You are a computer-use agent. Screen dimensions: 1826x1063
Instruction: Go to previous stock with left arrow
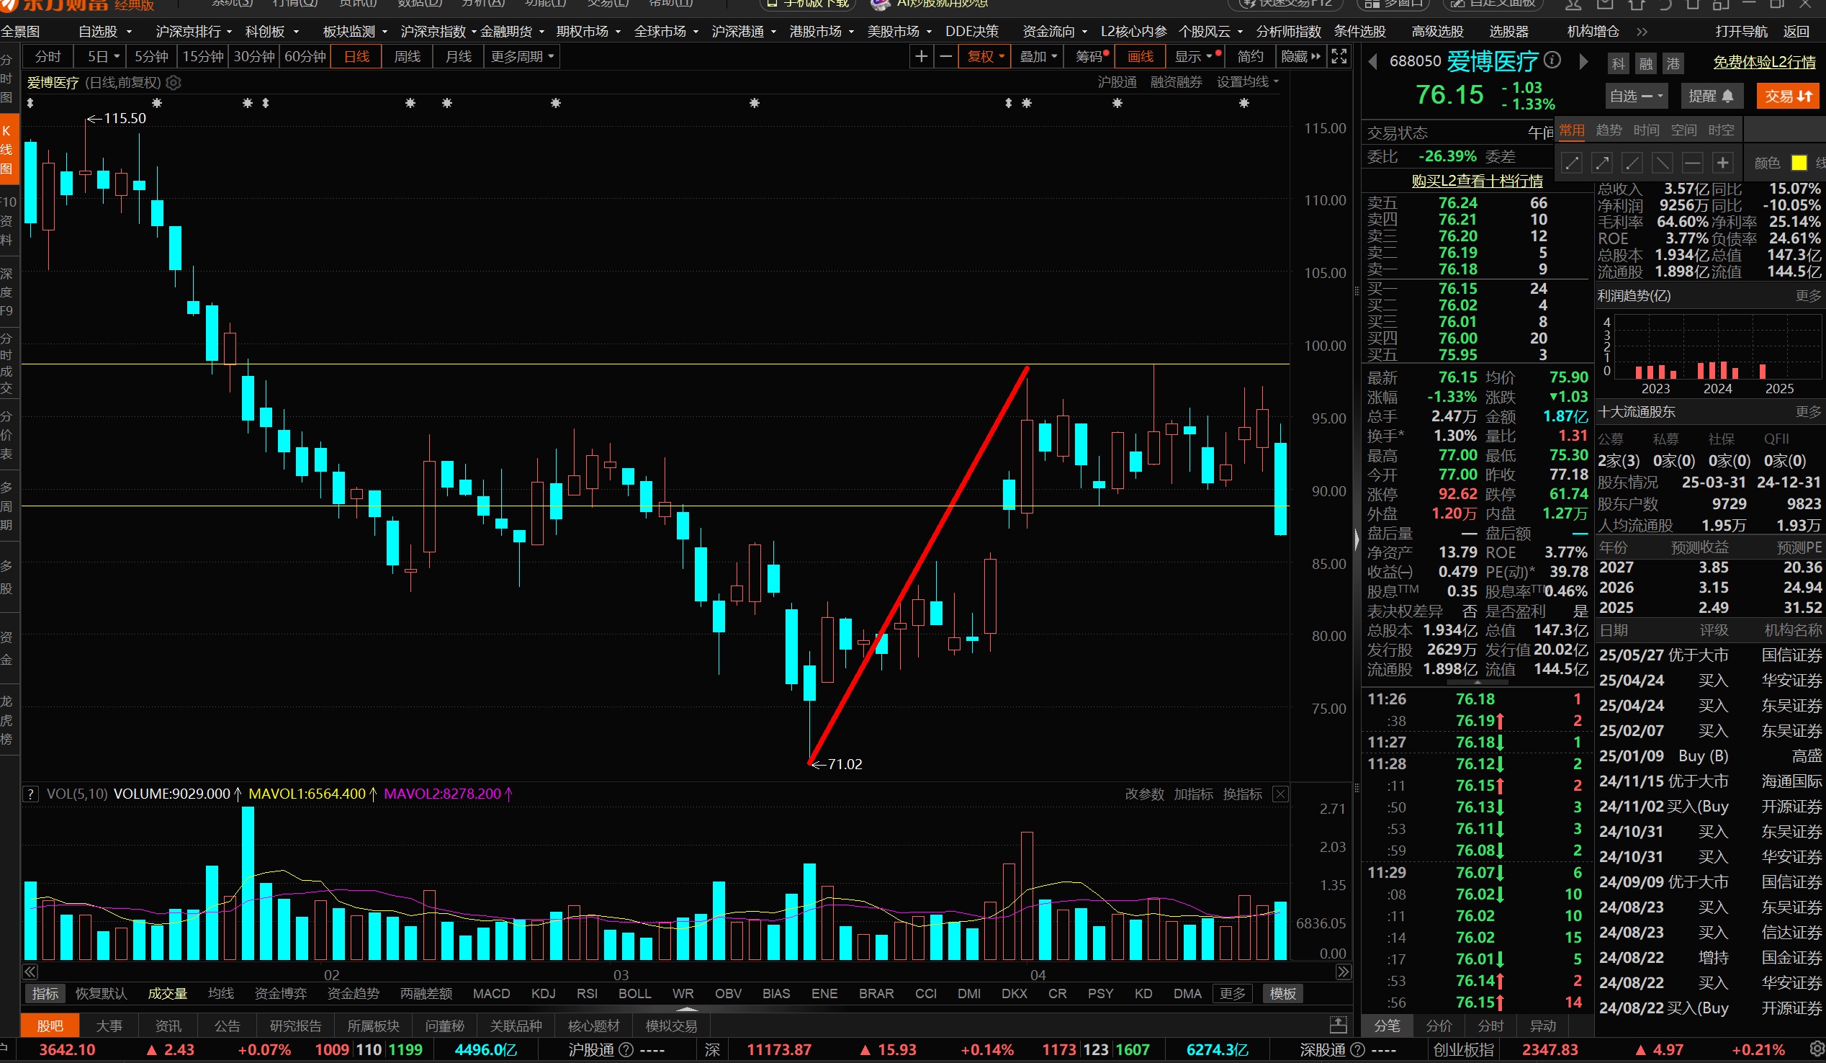coord(1372,62)
